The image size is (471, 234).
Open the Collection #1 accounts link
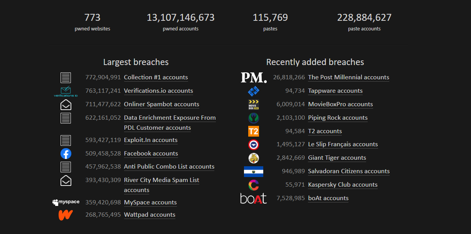(156, 77)
